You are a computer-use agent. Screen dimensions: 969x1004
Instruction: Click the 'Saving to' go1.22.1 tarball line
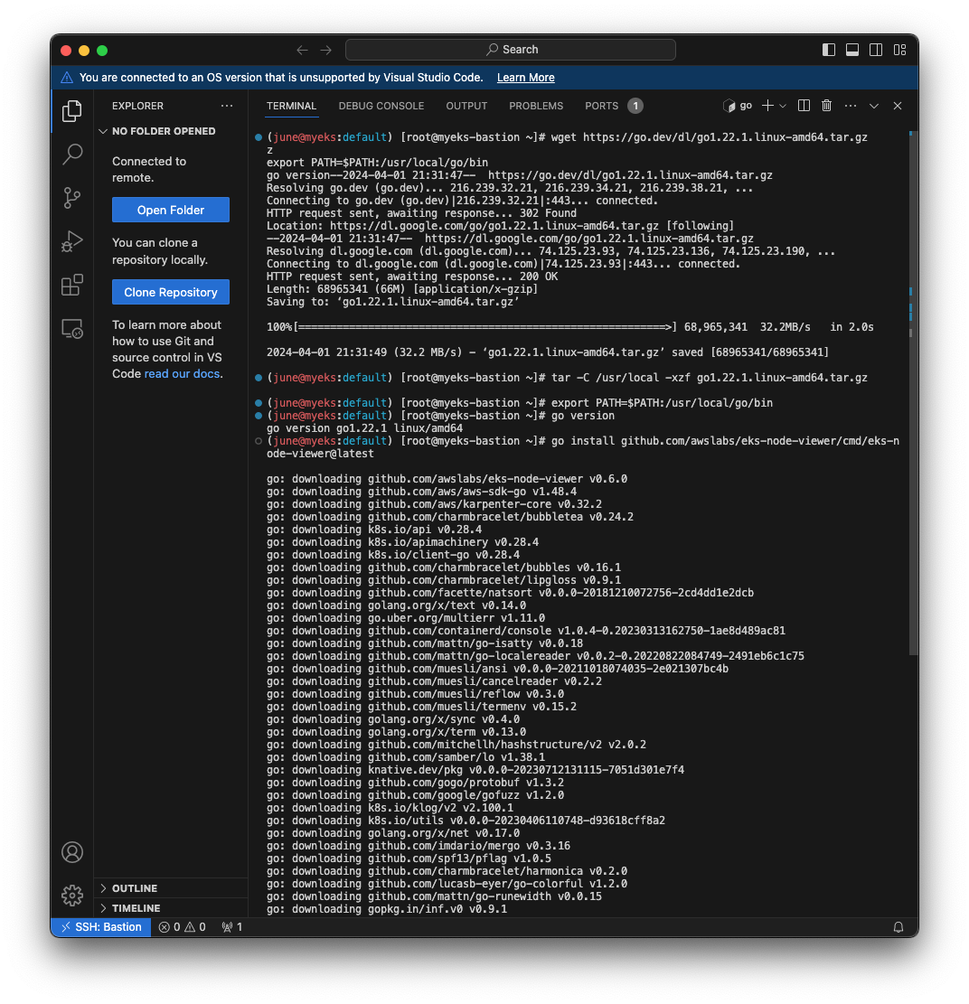click(392, 302)
